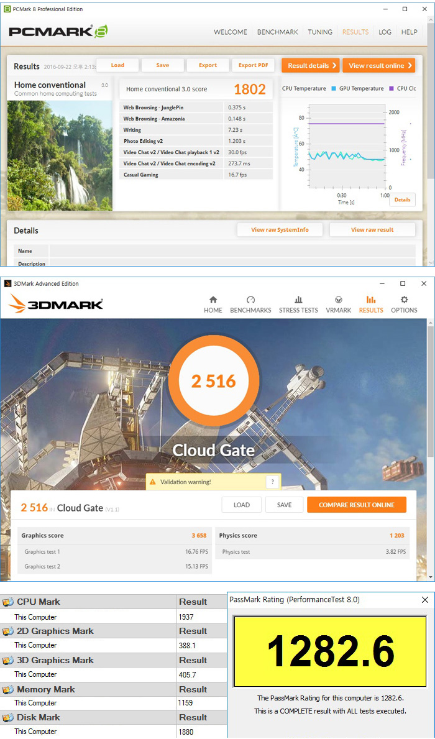Switch to PCMark Tuning tab
The width and height of the screenshot is (435, 739).
coord(320,32)
